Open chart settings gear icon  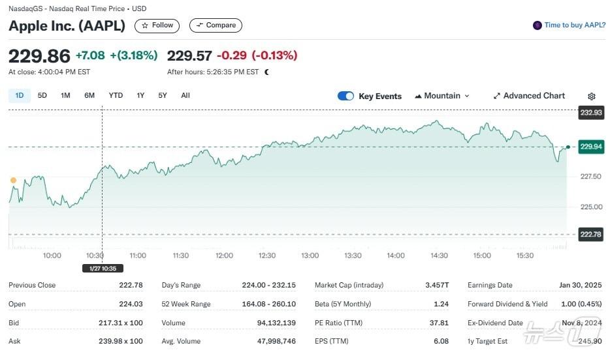tap(592, 96)
